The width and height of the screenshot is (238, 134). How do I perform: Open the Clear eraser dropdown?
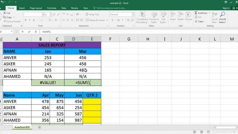(200, 22)
